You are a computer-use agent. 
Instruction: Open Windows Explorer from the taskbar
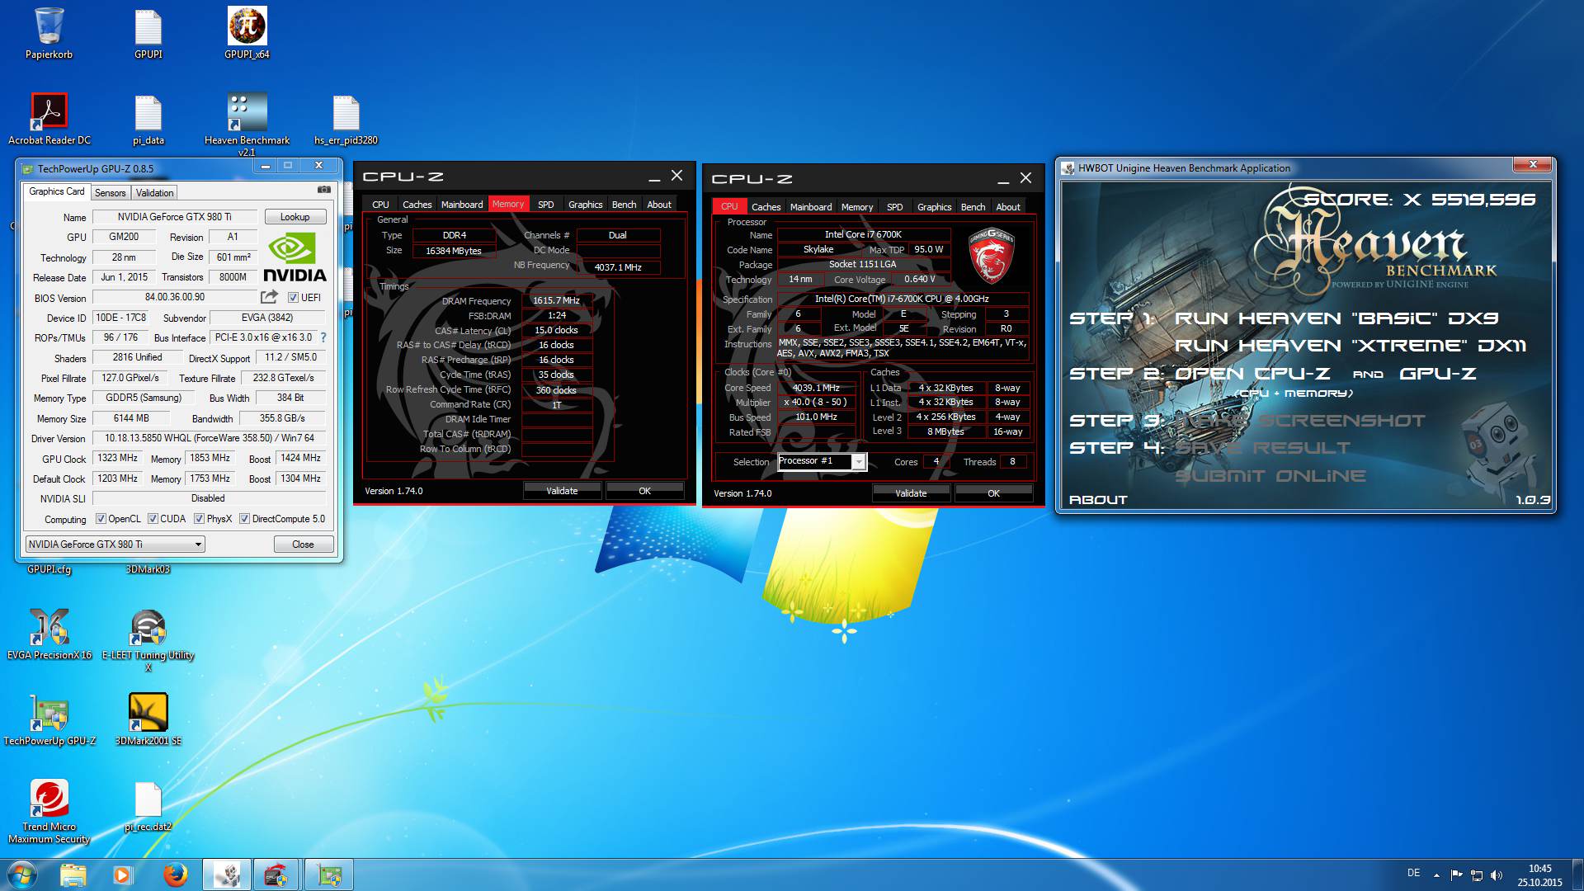pyautogui.click(x=73, y=874)
